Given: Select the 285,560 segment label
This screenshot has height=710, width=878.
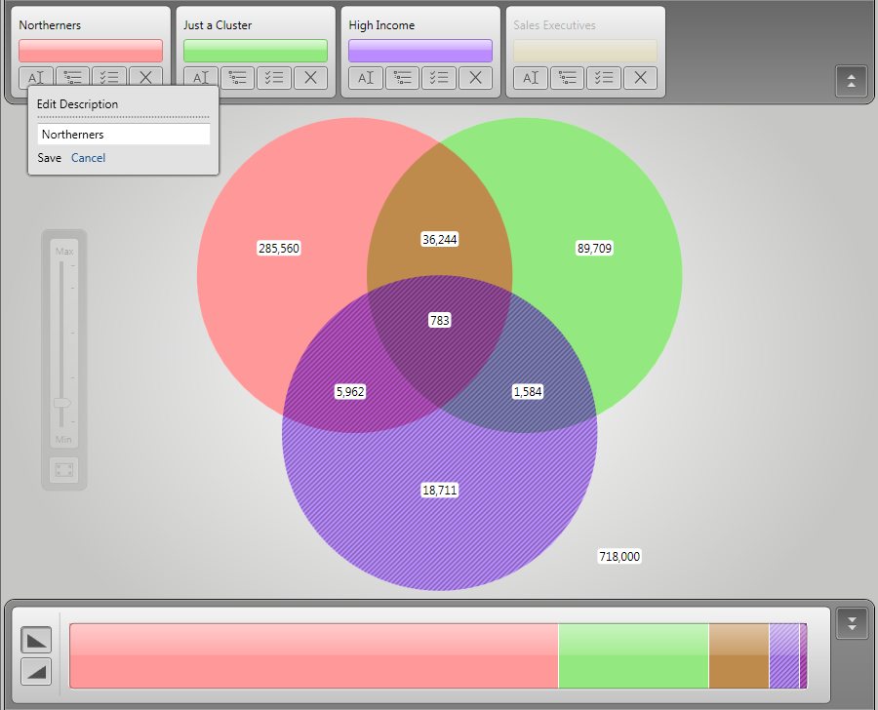Looking at the screenshot, I should coord(279,248).
